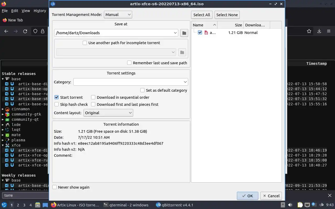The height and width of the screenshot is (209, 335).
Task: Click the site security lock icon in Firefox
Action: pos(43,31)
